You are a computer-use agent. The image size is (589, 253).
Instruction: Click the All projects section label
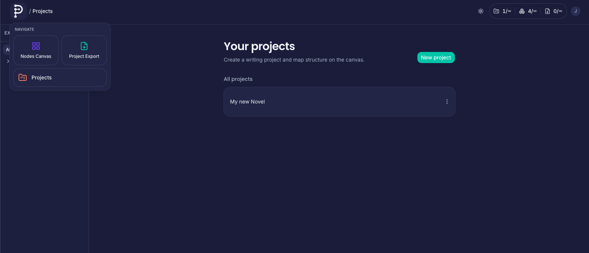238,79
